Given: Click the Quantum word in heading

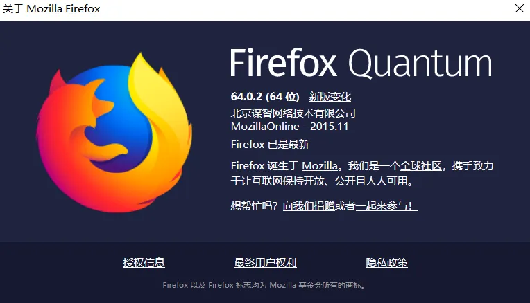Looking at the screenshot, I should point(420,64).
